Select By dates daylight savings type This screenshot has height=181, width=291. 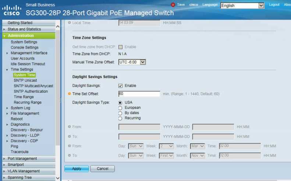(x=120, y=113)
